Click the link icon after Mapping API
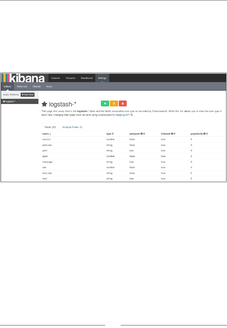227x328 pixels. 132,115
